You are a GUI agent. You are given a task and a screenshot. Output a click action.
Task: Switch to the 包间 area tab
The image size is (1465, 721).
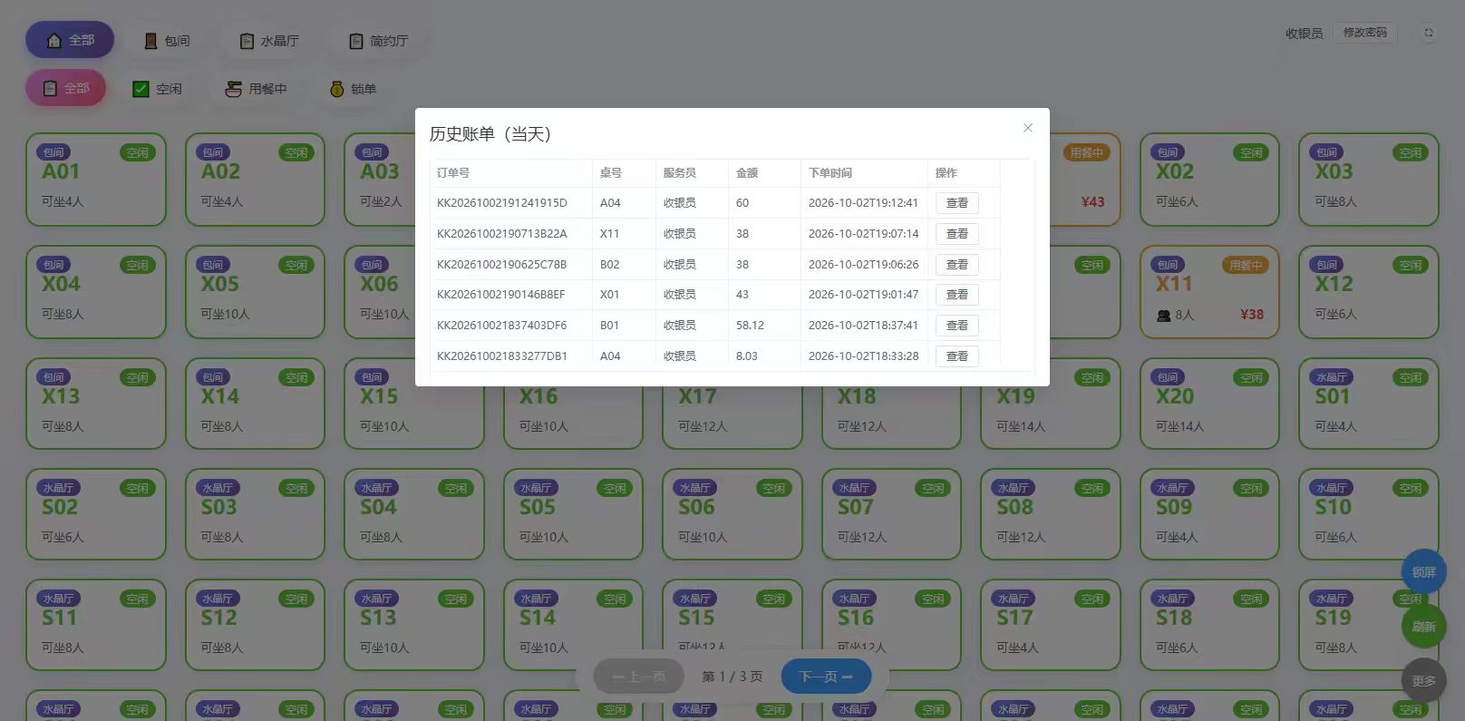(x=168, y=41)
